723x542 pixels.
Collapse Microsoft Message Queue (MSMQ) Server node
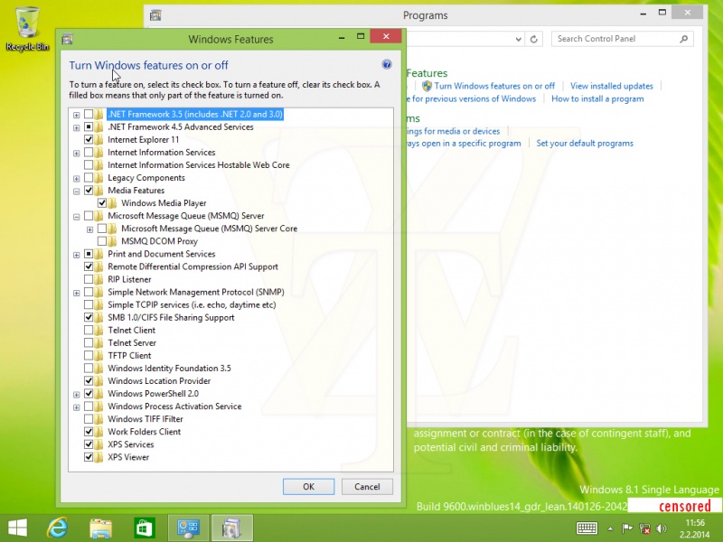77,216
